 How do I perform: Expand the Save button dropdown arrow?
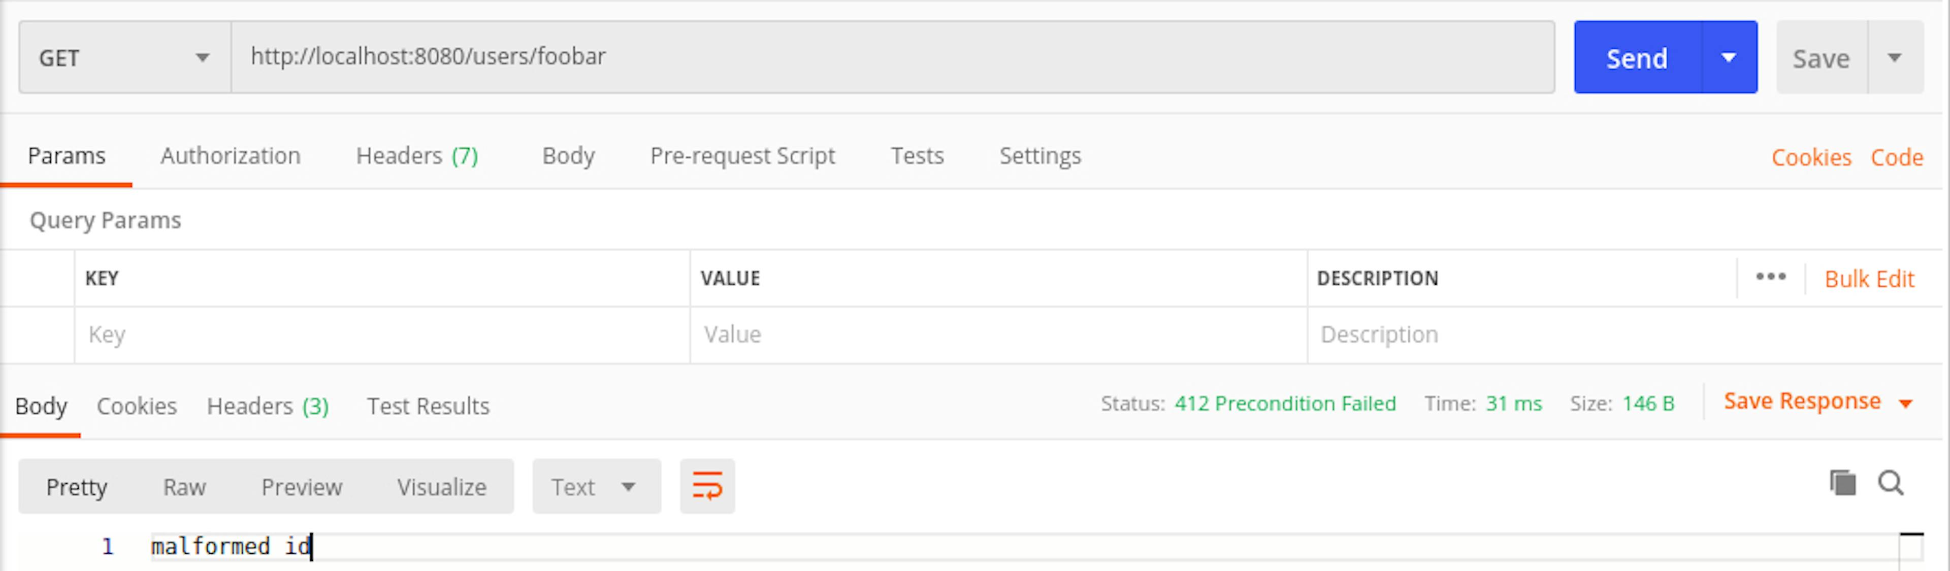[x=1895, y=57]
